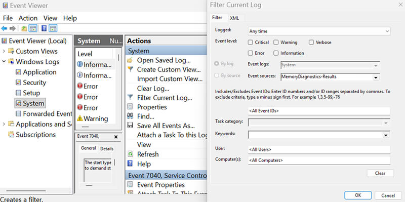The width and height of the screenshot is (405, 202).
Task: Expand Applications and Services Logs node
Action: coord(4,124)
